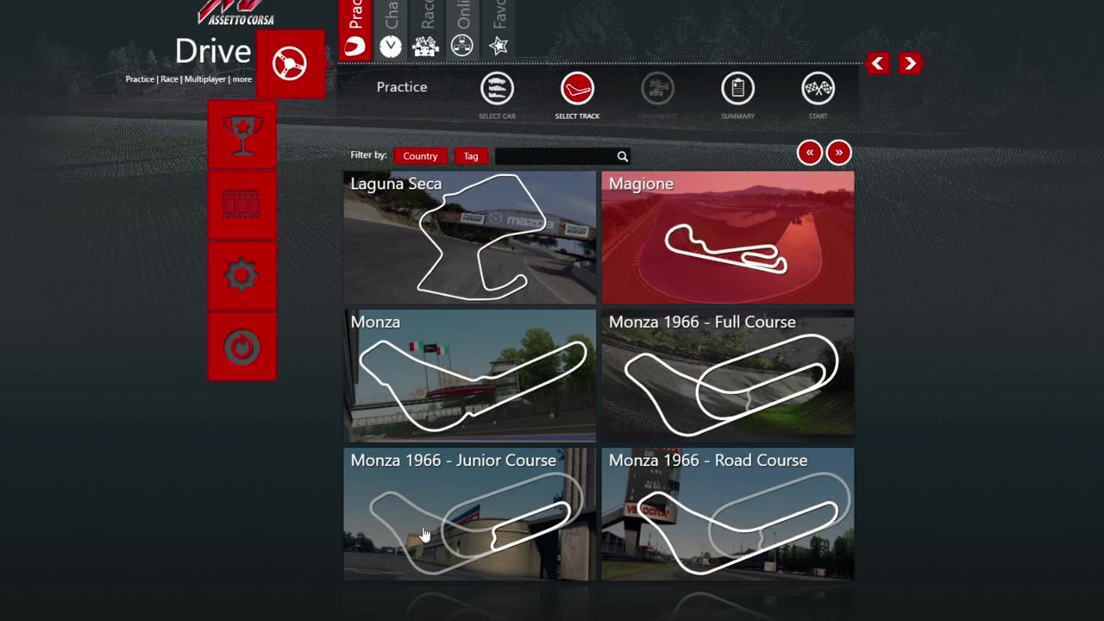Click the Start checkered flags icon
The height and width of the screenshot is (621, 1104).
point(818,88)
